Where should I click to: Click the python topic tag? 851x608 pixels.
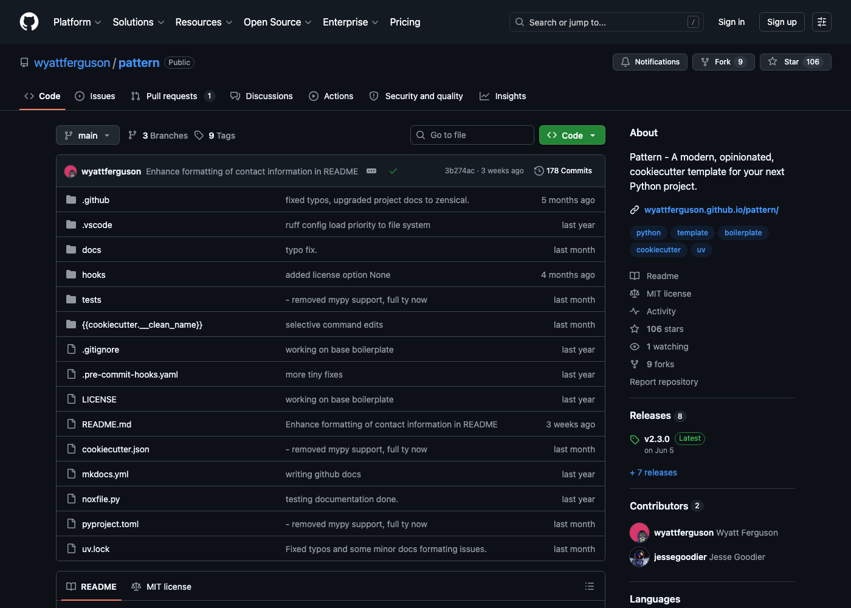pyautogui.click(x=649, y=233)
